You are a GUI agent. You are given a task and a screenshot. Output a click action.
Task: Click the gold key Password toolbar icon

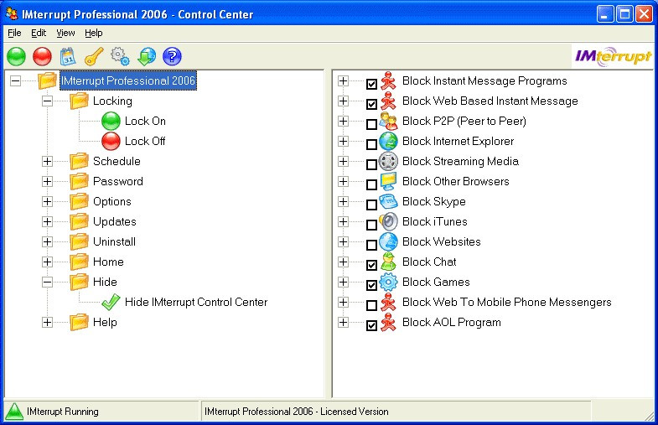pyautogui.click(x=94, y=57)
